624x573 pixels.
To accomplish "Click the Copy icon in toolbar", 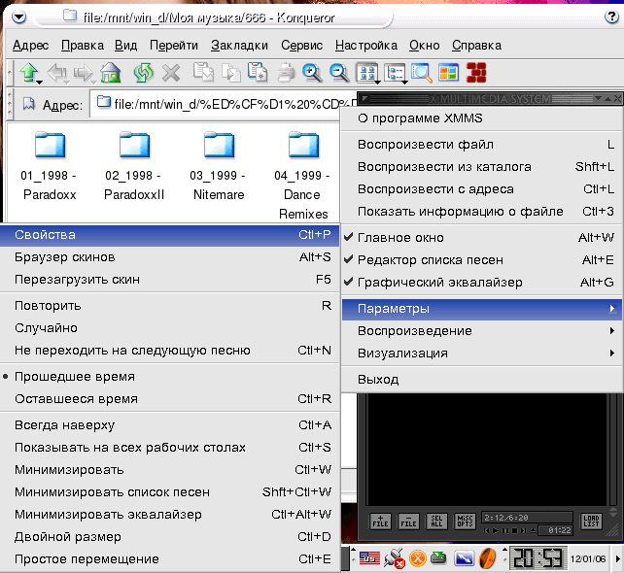I will pyautogui.click(x=230, y=73).
